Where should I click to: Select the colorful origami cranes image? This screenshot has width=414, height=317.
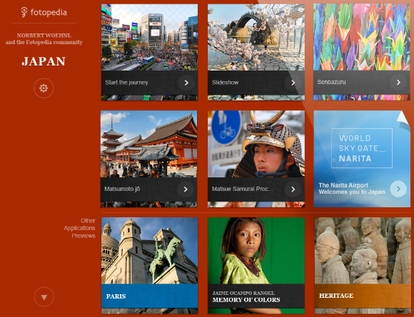[361, 37]
